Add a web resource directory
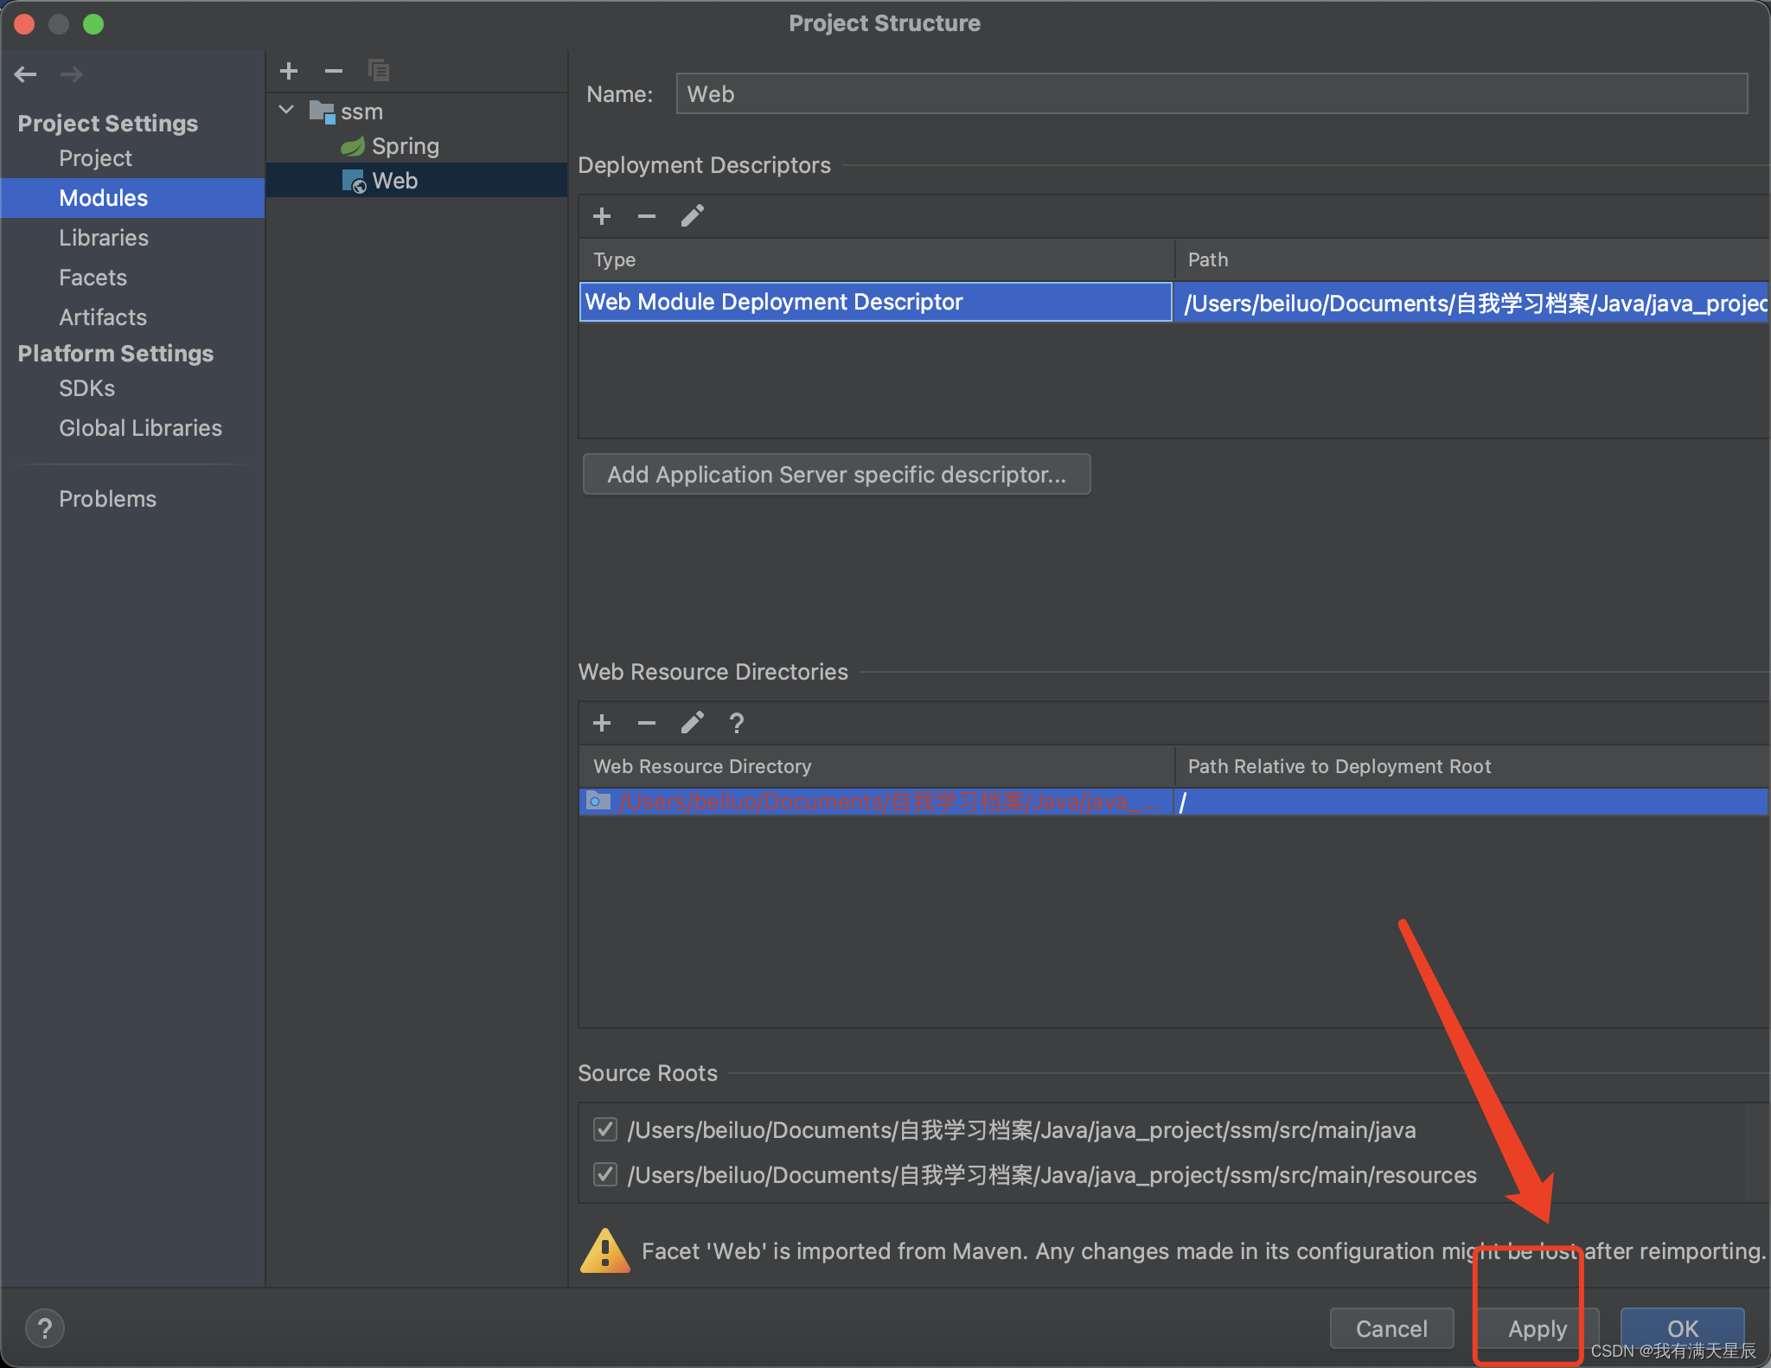This screenshot has width=1771, height=1368. click(602, 723)
